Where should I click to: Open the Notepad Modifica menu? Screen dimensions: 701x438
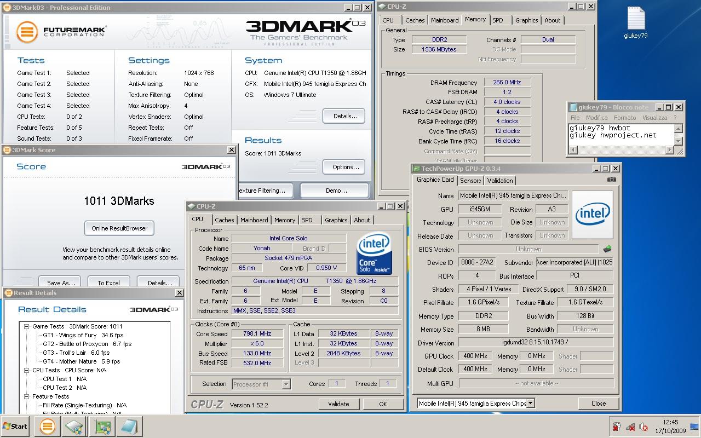(596, 118)
